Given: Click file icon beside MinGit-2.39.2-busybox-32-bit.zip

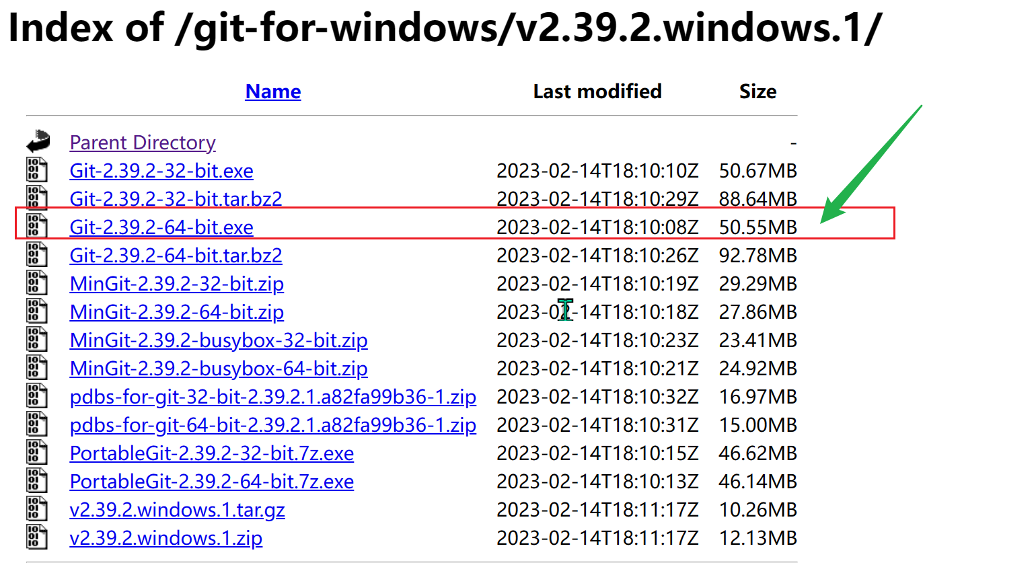Looking at the screenshot, I should tap(37, 339).
